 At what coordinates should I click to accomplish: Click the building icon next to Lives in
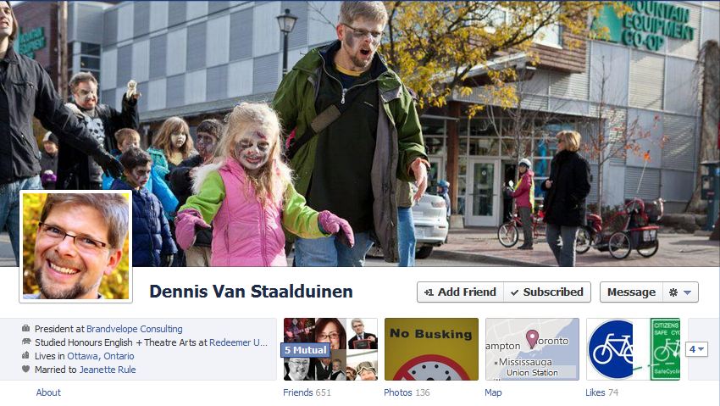(25, 355)
